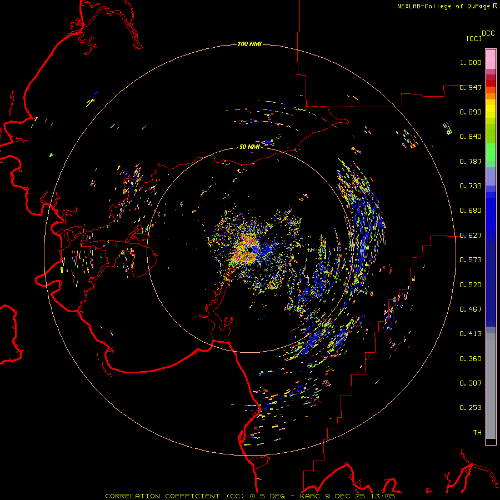The image size is (500, 500).
Task: Click the 1.000 value on color scale
Action: (471, 62)
